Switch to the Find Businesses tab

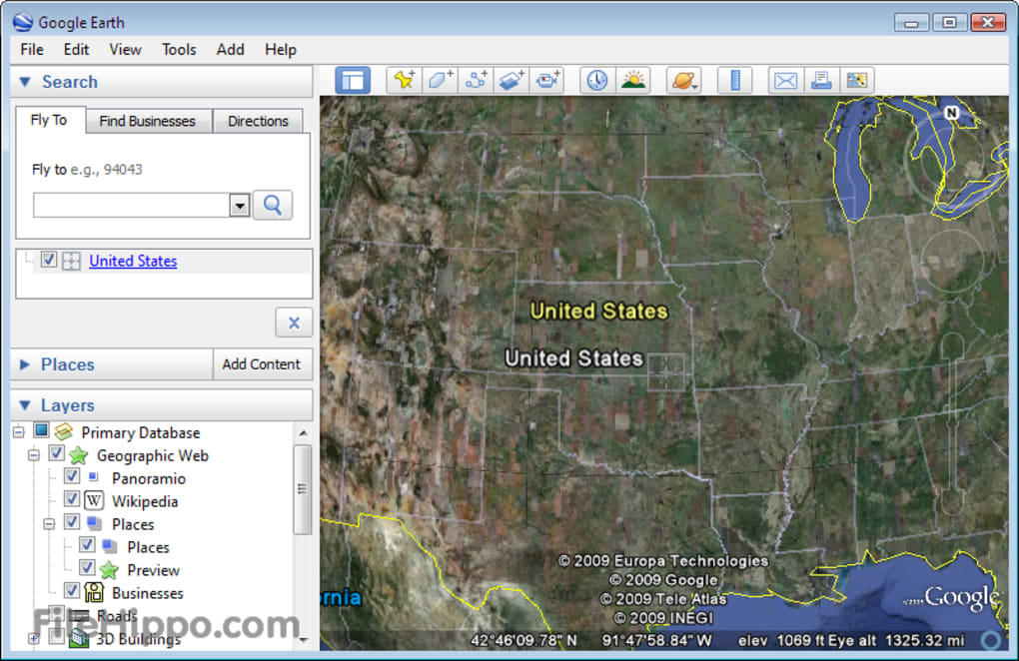pyautogui.click(x=147, y=121)
